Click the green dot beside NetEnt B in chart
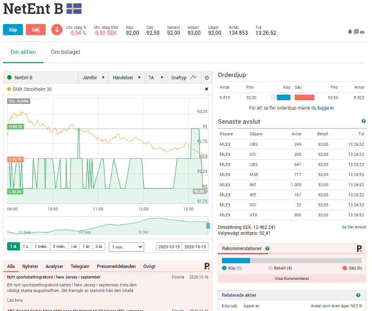Image resolution: width=372 pixels, height=311 pixels. (x=9, y=78)
